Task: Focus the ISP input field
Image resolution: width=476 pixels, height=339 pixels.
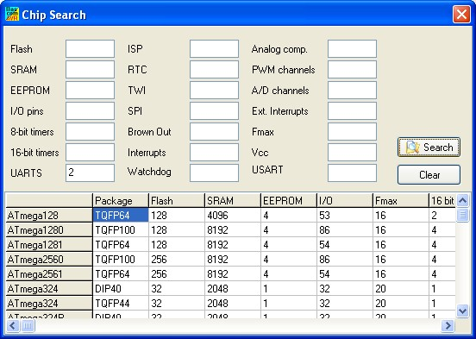Action: (x=215, y=48)
